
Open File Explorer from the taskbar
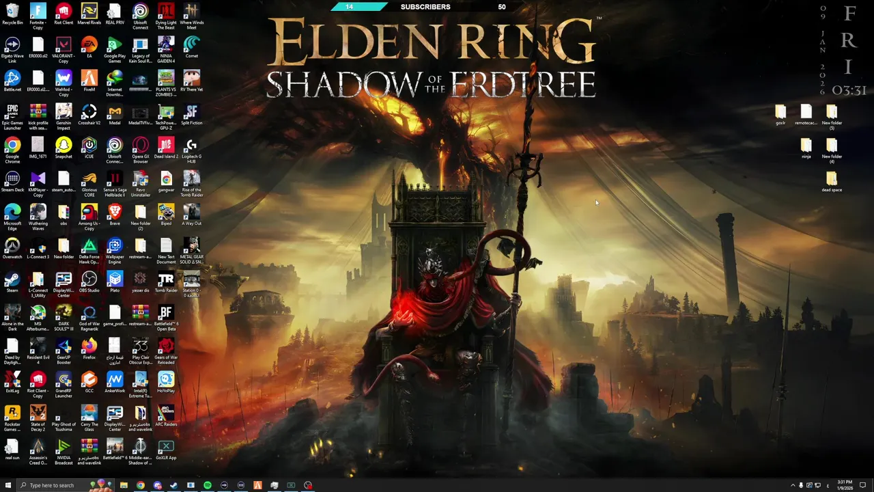tap(124, 485)
